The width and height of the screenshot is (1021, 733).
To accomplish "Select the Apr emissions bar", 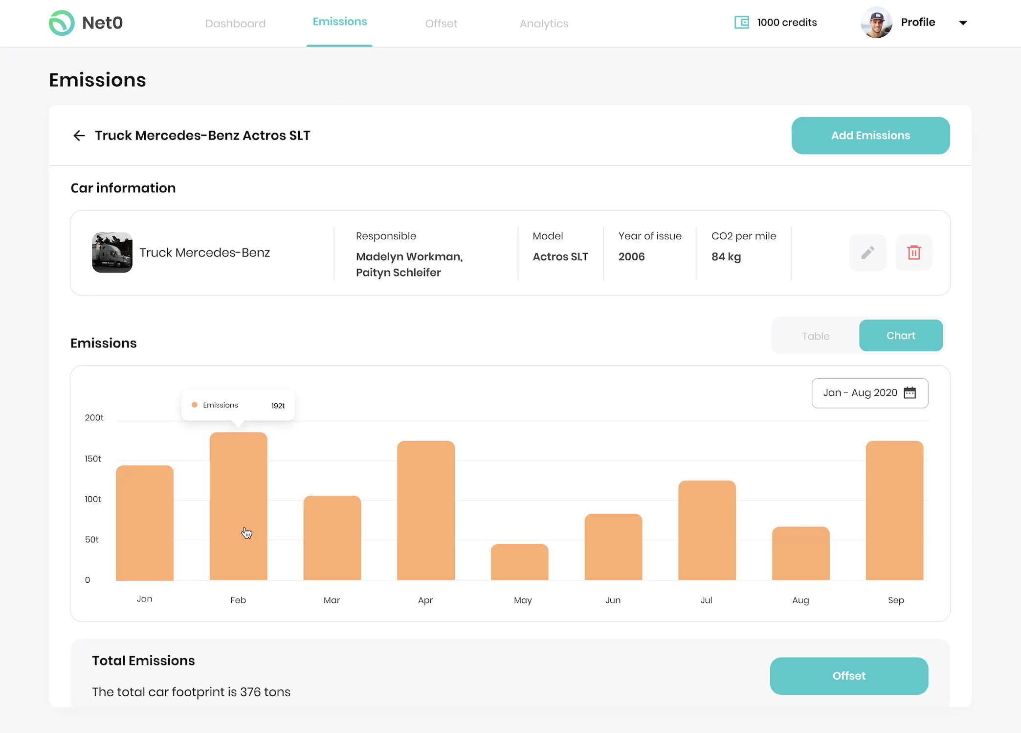I will 425,510.
